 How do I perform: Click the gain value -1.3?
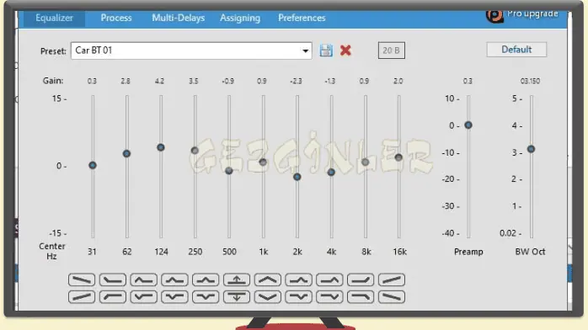point(330,81)
